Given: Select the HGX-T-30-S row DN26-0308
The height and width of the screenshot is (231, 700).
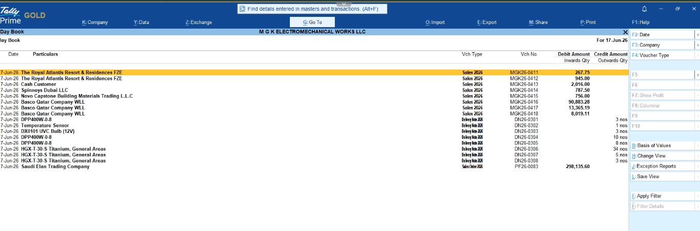Looking at the screenshot, I should click(314, 161).
